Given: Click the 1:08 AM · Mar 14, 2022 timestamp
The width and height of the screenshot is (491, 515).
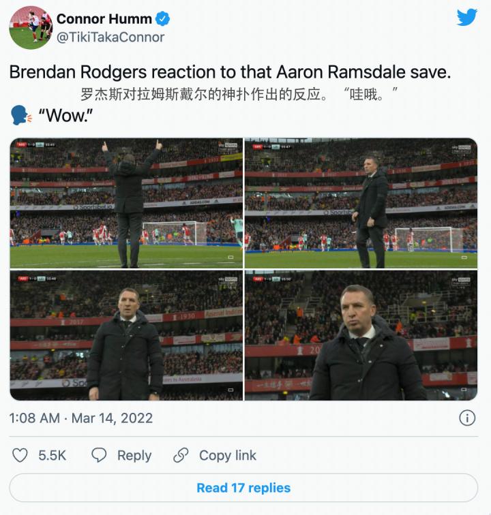Looking at the screenshot, I should [x=80, y=418].
